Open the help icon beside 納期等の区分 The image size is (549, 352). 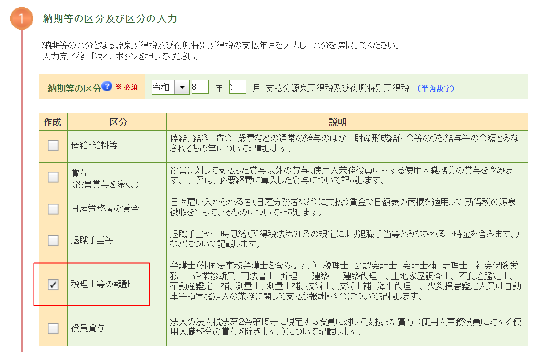click(x=107, y=86)
